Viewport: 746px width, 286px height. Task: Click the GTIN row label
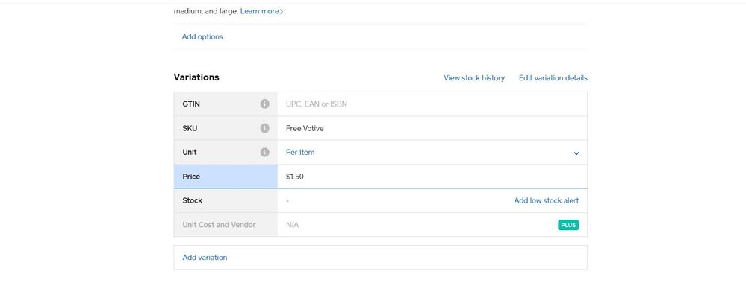click(x=190, y=104)
